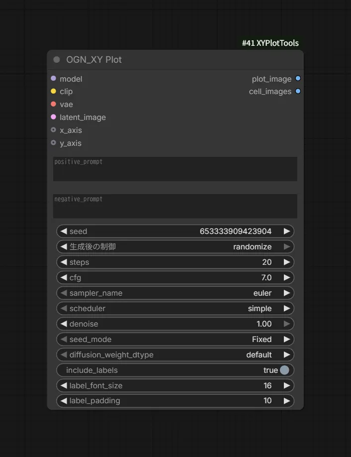The image size is (351, 457).
Task: Click the cell_images output socket
Action: (x=298, y=91)
